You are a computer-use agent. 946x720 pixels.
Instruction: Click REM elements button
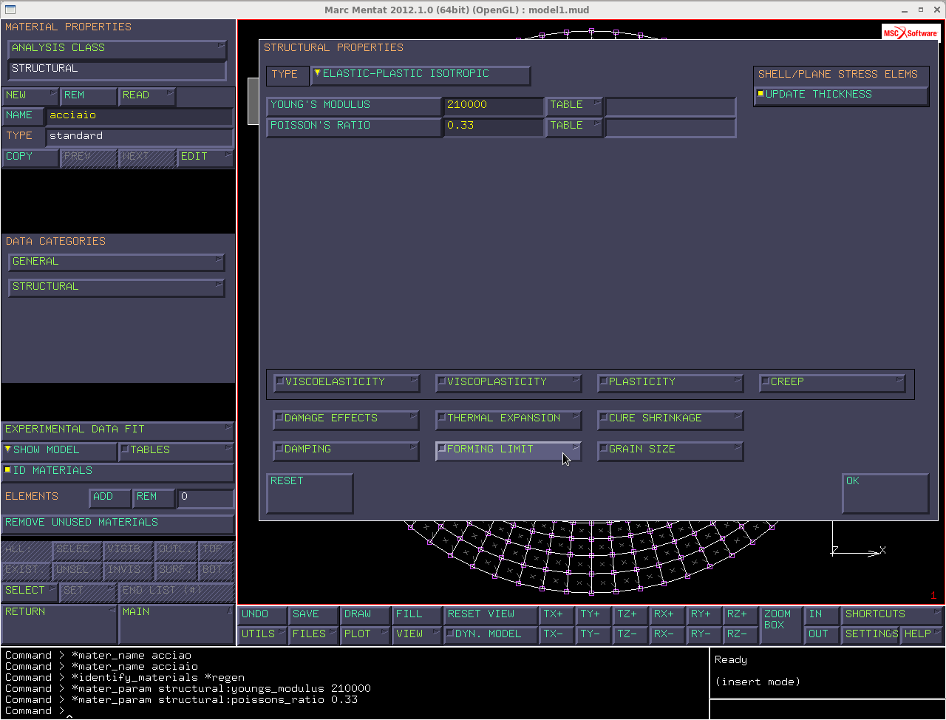[x=154, y=498]
